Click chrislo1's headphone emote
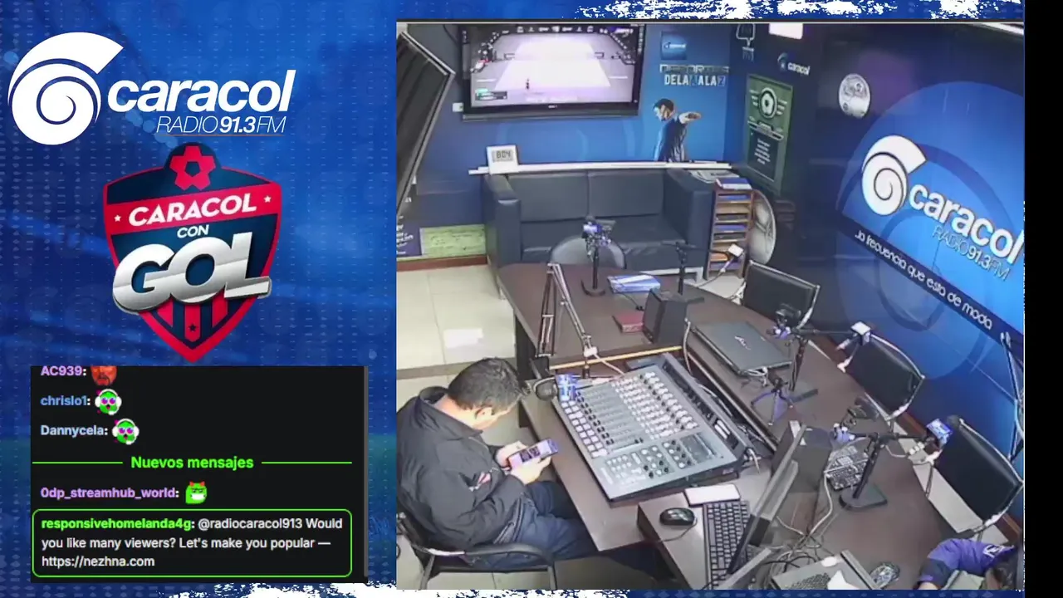This screenshot has width=1063, height=598. (107, 402)
